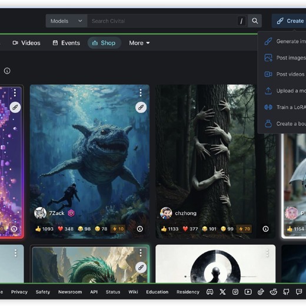Open Instagram icon in footer
Screen dimensions: 306x306
[x=235, y=292]
